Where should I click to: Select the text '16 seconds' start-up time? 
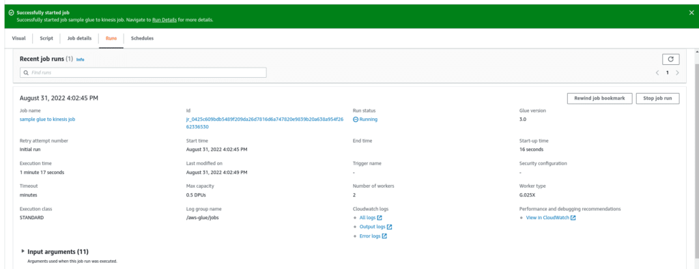point(531,150)
